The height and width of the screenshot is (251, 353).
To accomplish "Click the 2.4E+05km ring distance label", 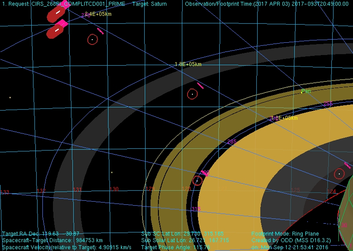I will 98,14.
